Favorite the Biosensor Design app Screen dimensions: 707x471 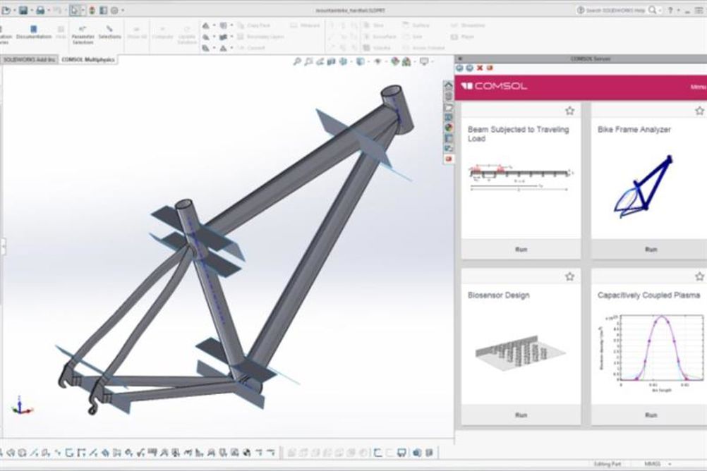tap(570, 276)
